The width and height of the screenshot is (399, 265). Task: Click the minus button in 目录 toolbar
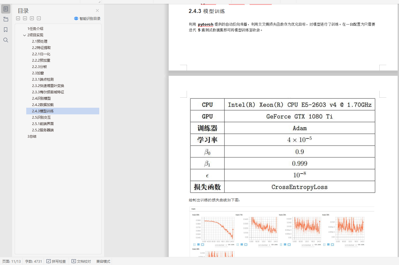tap(39, 18)
